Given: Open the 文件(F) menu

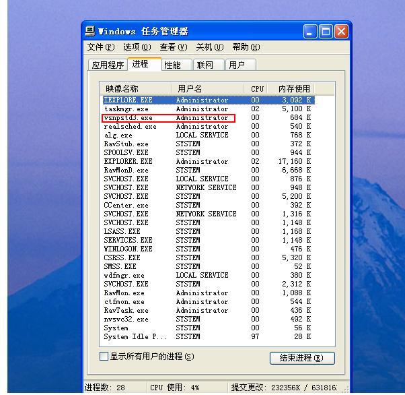Looking at the screenshot, I should coord(101,47).
